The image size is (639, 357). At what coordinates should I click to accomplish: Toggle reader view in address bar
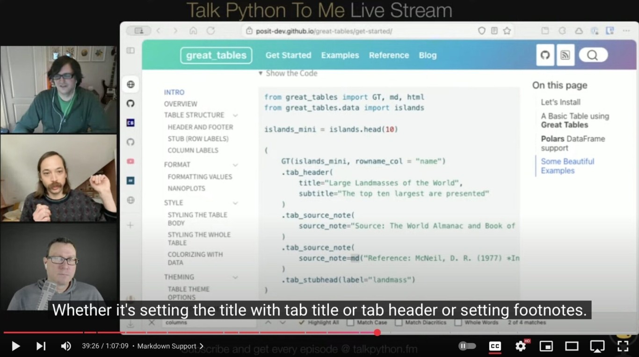click(x=494, y=31)
